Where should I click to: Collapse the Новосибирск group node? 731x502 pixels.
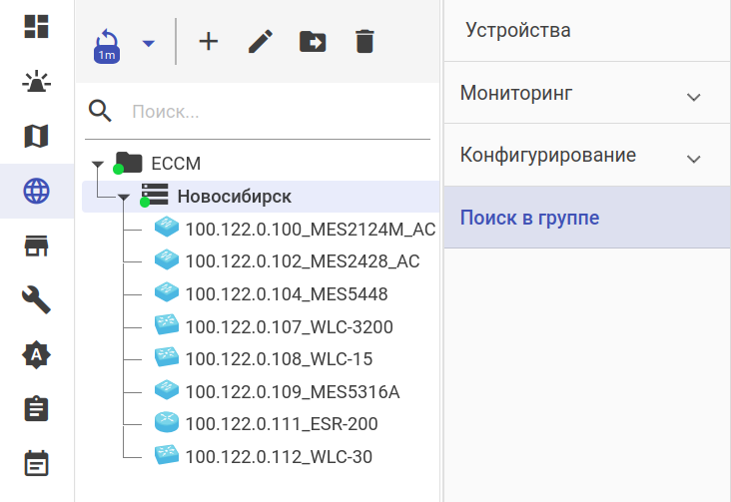point(123,198)
